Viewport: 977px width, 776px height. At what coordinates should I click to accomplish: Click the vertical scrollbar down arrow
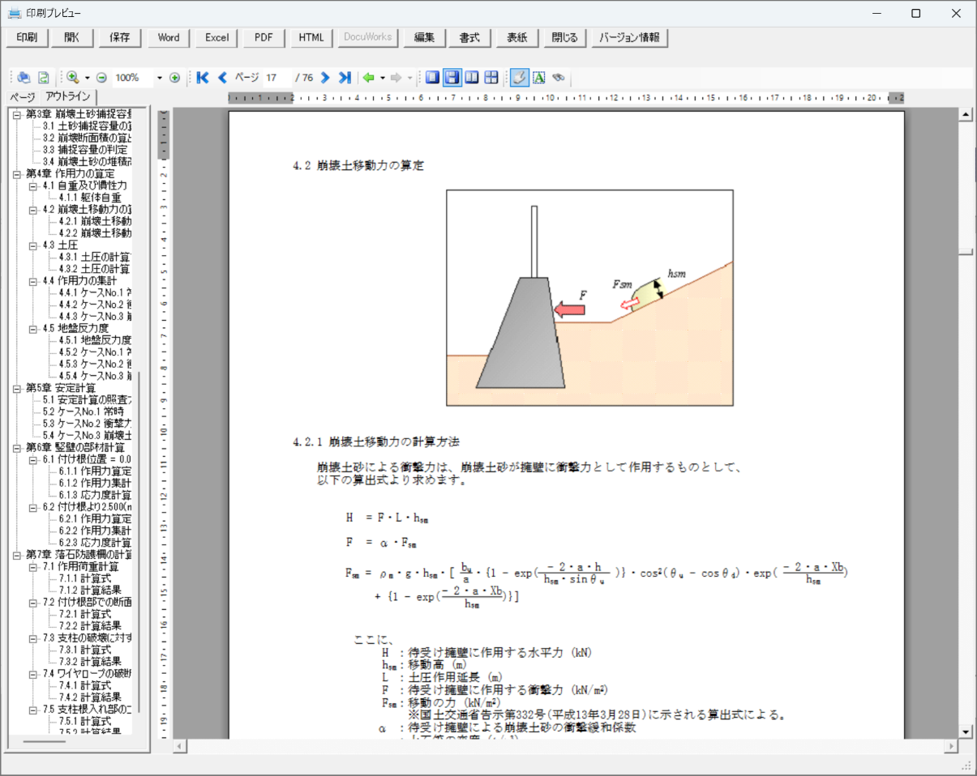[965, 731]
